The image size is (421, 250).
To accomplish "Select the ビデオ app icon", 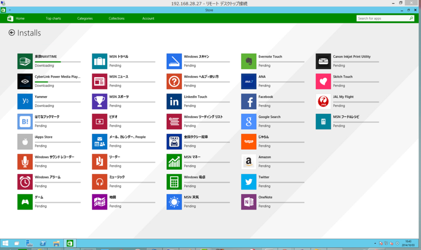I will pos(99,122).
